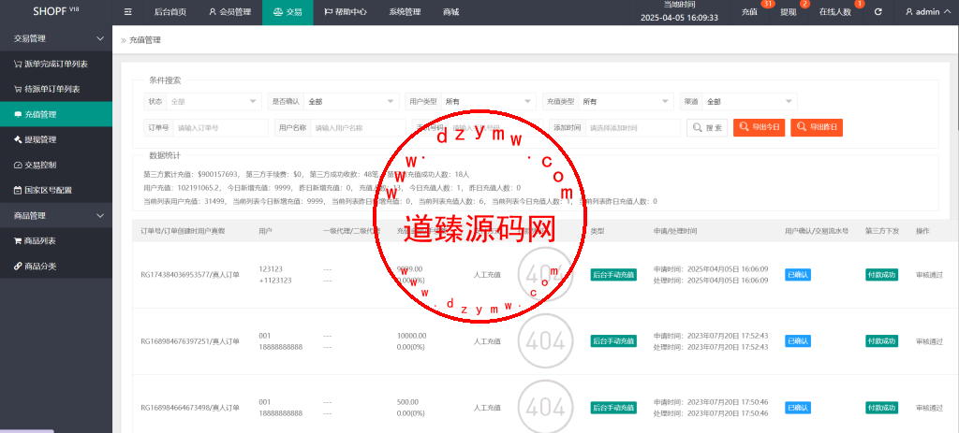Click the 在线人数 indicator with badge 1
This screenshot has width=959, height=433.
pyautogui.click(x=835, y=11)
